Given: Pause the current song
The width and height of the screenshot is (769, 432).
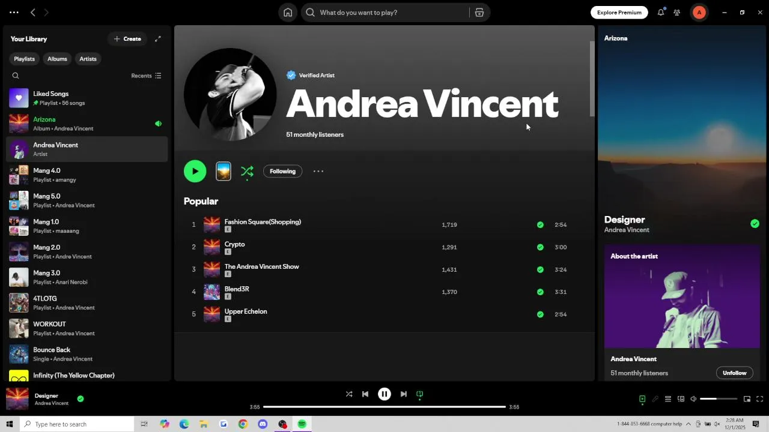Looking at the screenshot, I should click(x=384, y=394).
